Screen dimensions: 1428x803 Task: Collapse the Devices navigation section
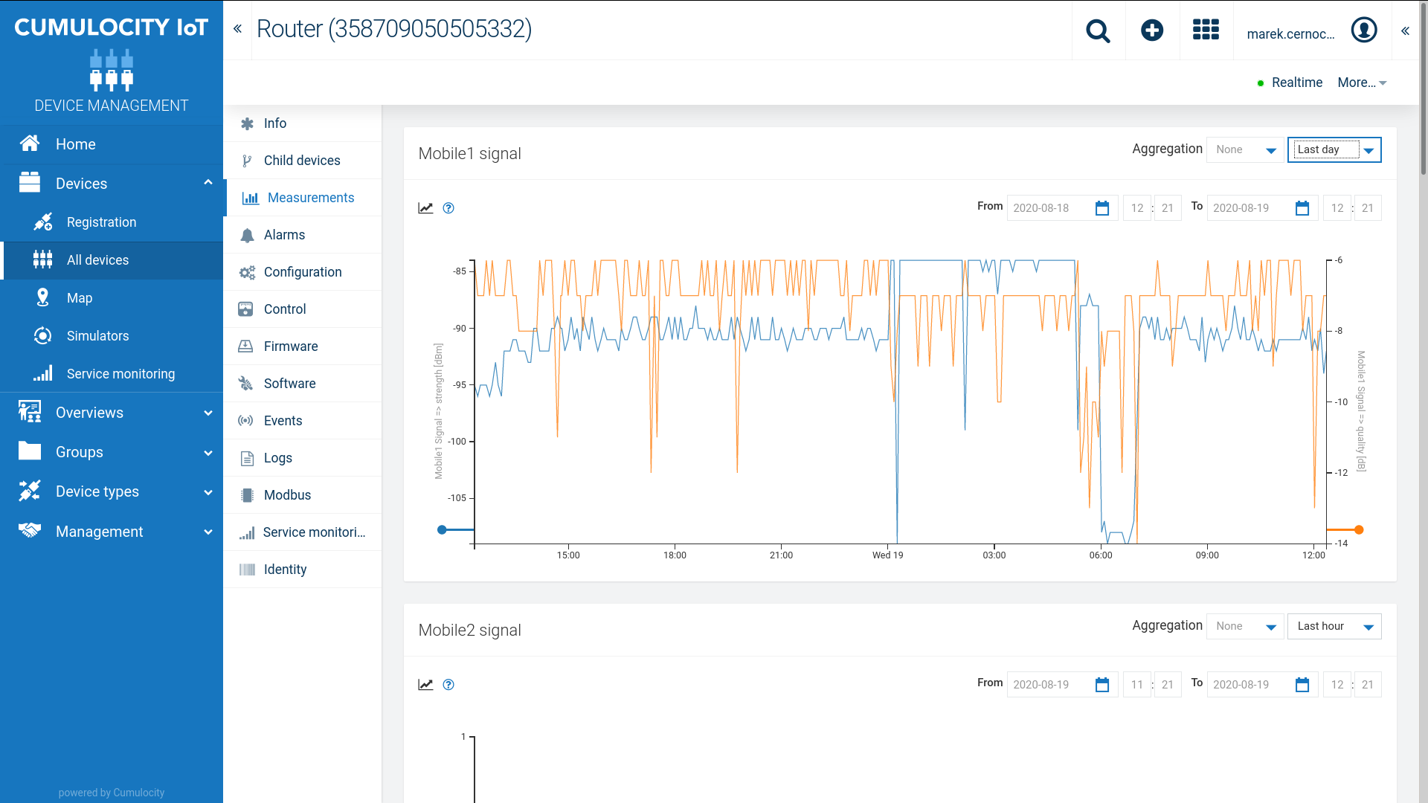(208, 183)
